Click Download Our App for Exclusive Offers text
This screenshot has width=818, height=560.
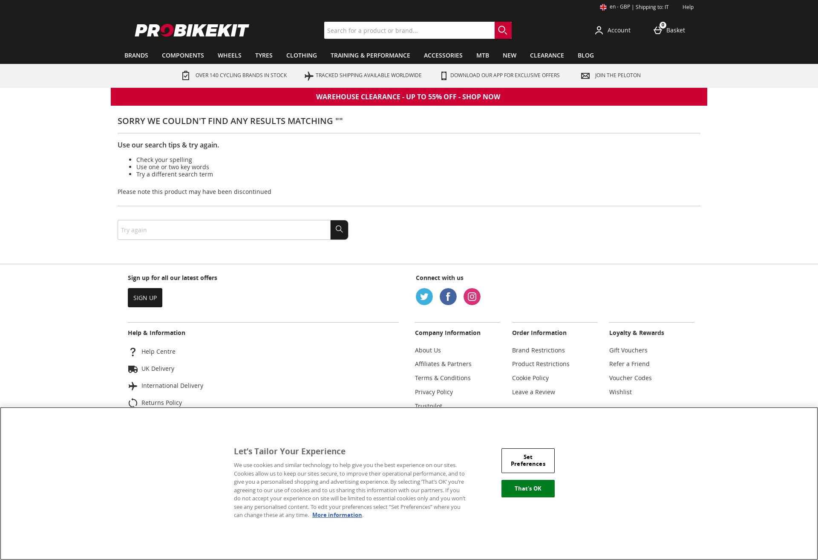click(505, 75)
